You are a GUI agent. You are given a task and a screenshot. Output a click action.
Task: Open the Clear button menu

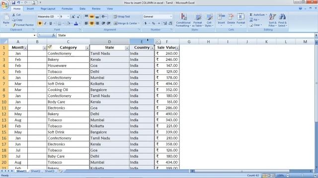[x=256, y=25]
